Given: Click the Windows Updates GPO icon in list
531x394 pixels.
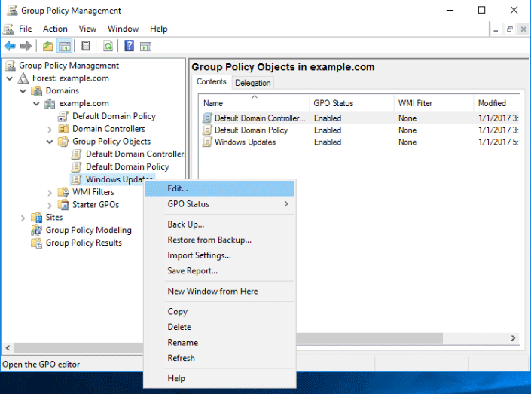Looking at the screenshot, I should tap(207, 142).
